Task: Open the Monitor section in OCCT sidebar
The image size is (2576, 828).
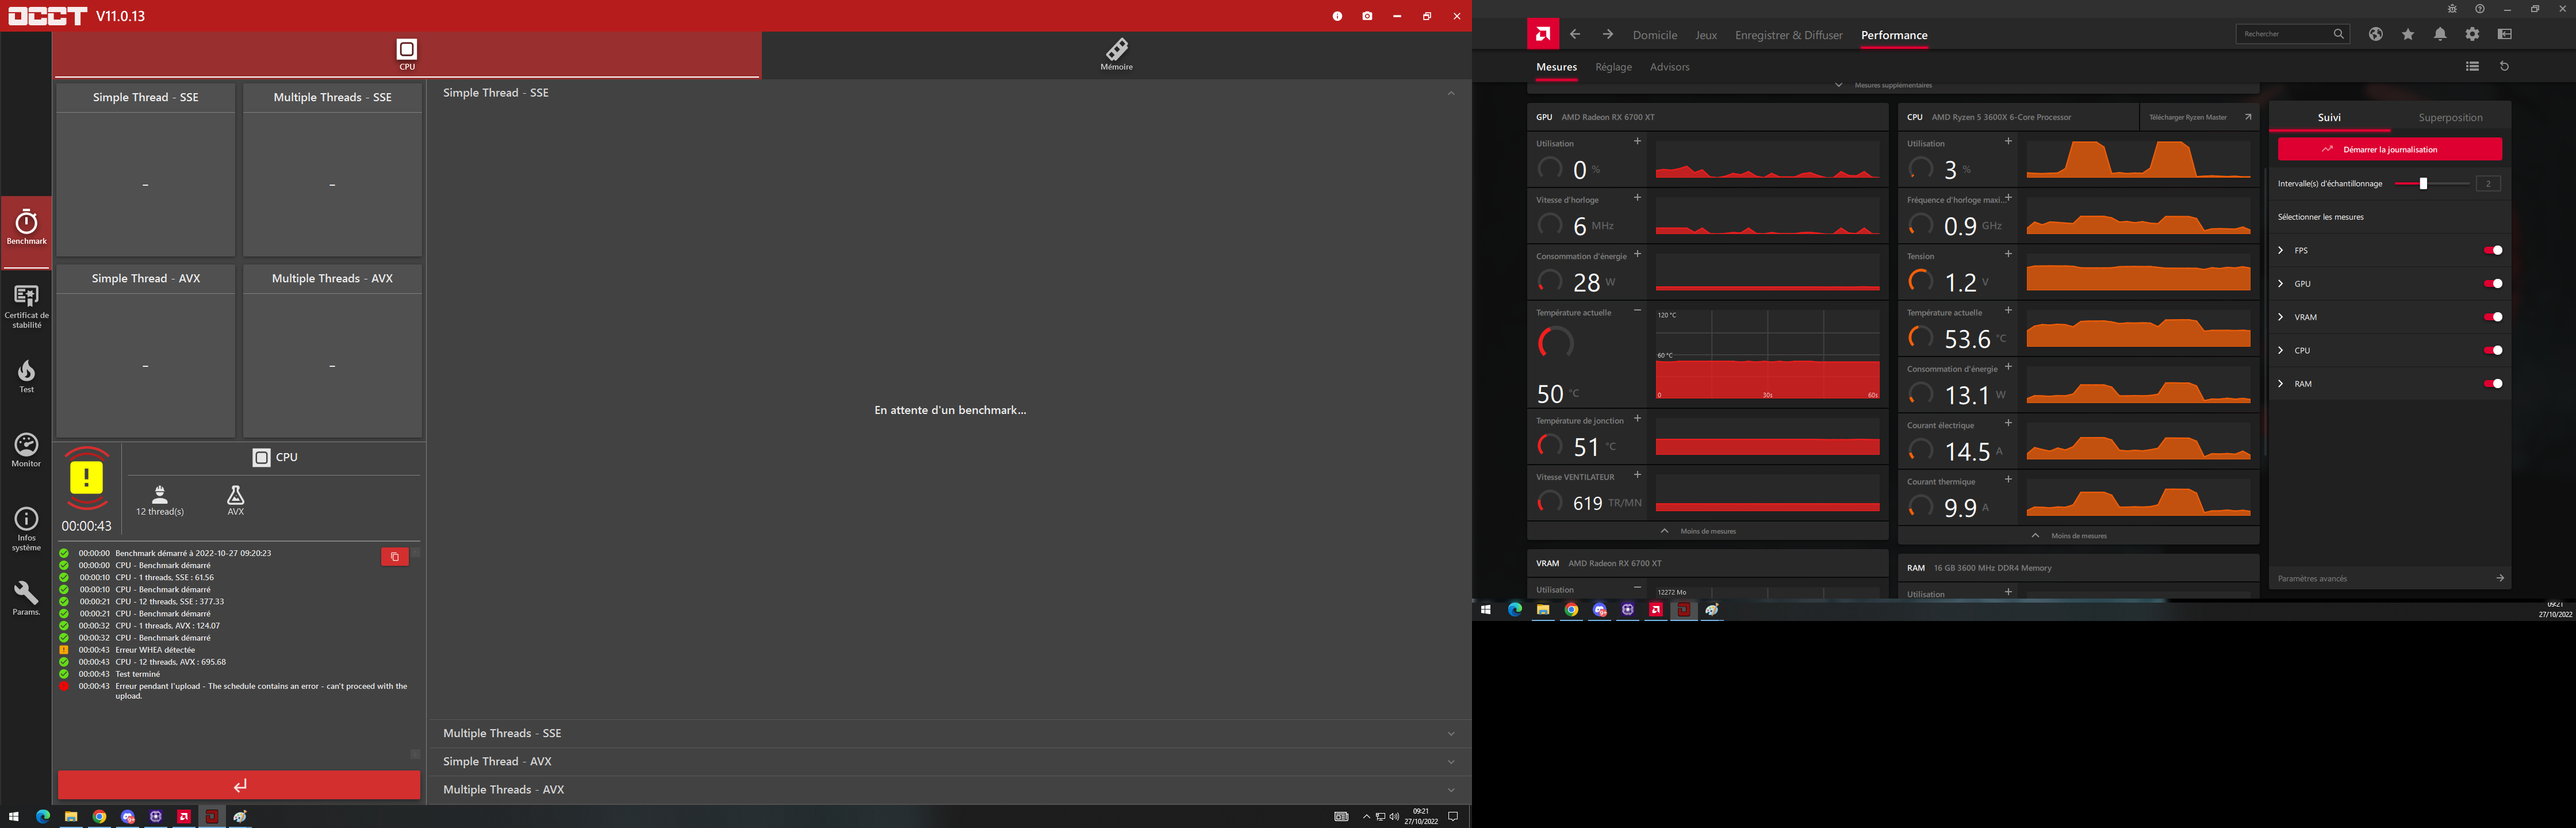Action: [26, 449]
